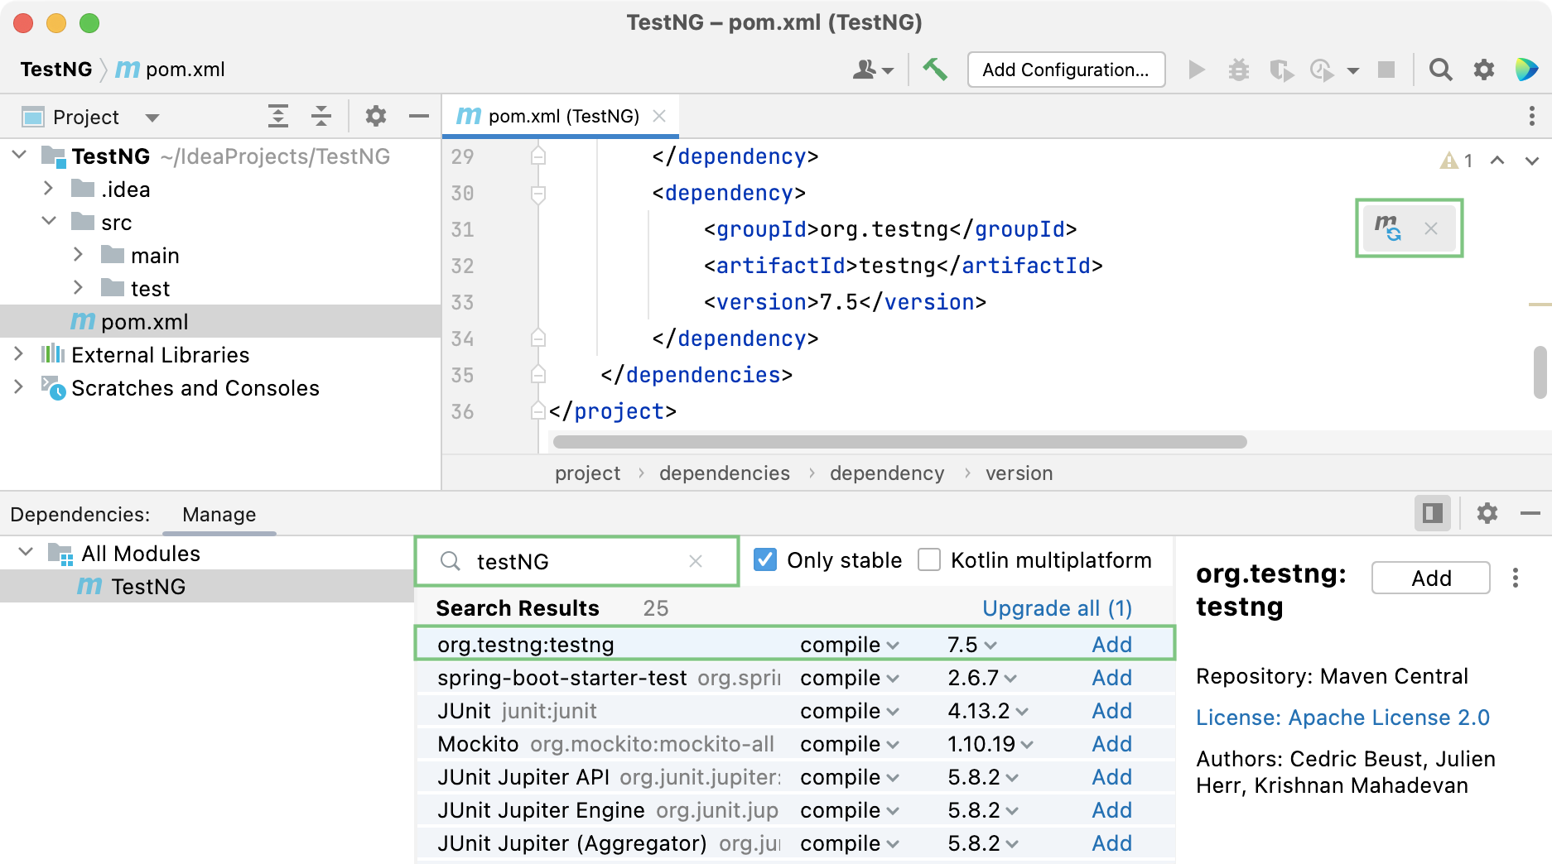Click version breadcrumb
This screenshot has width=1552, height=864.
click(1019, 473)
